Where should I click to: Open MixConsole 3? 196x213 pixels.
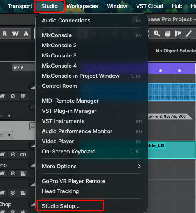tap(92, 56)
